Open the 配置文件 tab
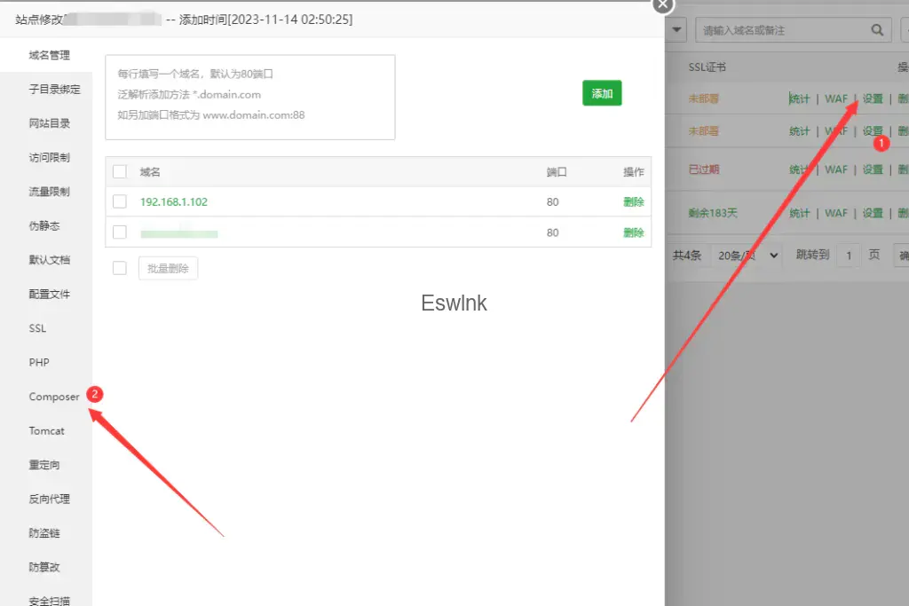This screenshot has height=606, width=909. pyautogui.click(x=49, y=295)
